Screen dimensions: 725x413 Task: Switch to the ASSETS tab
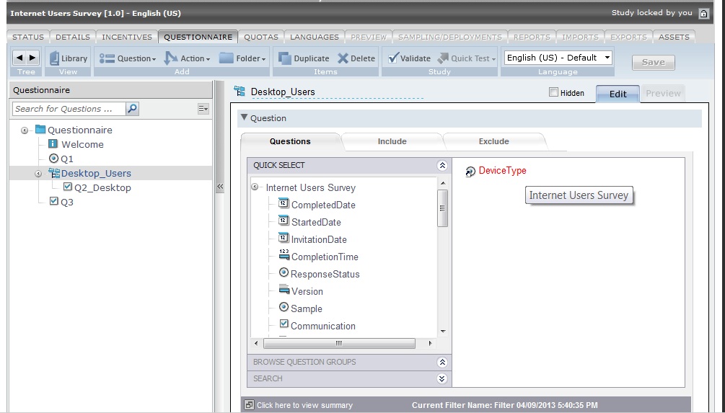click(674, 37)
